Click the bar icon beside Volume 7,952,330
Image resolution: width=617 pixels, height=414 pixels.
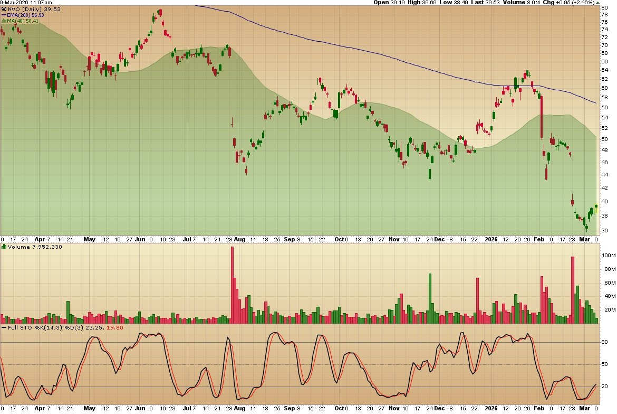(x=4, y=247)
